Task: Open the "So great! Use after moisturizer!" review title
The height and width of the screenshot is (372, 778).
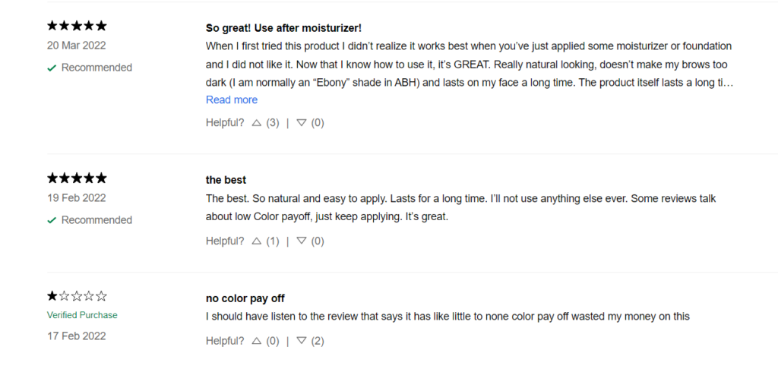Action: [284, 28]
